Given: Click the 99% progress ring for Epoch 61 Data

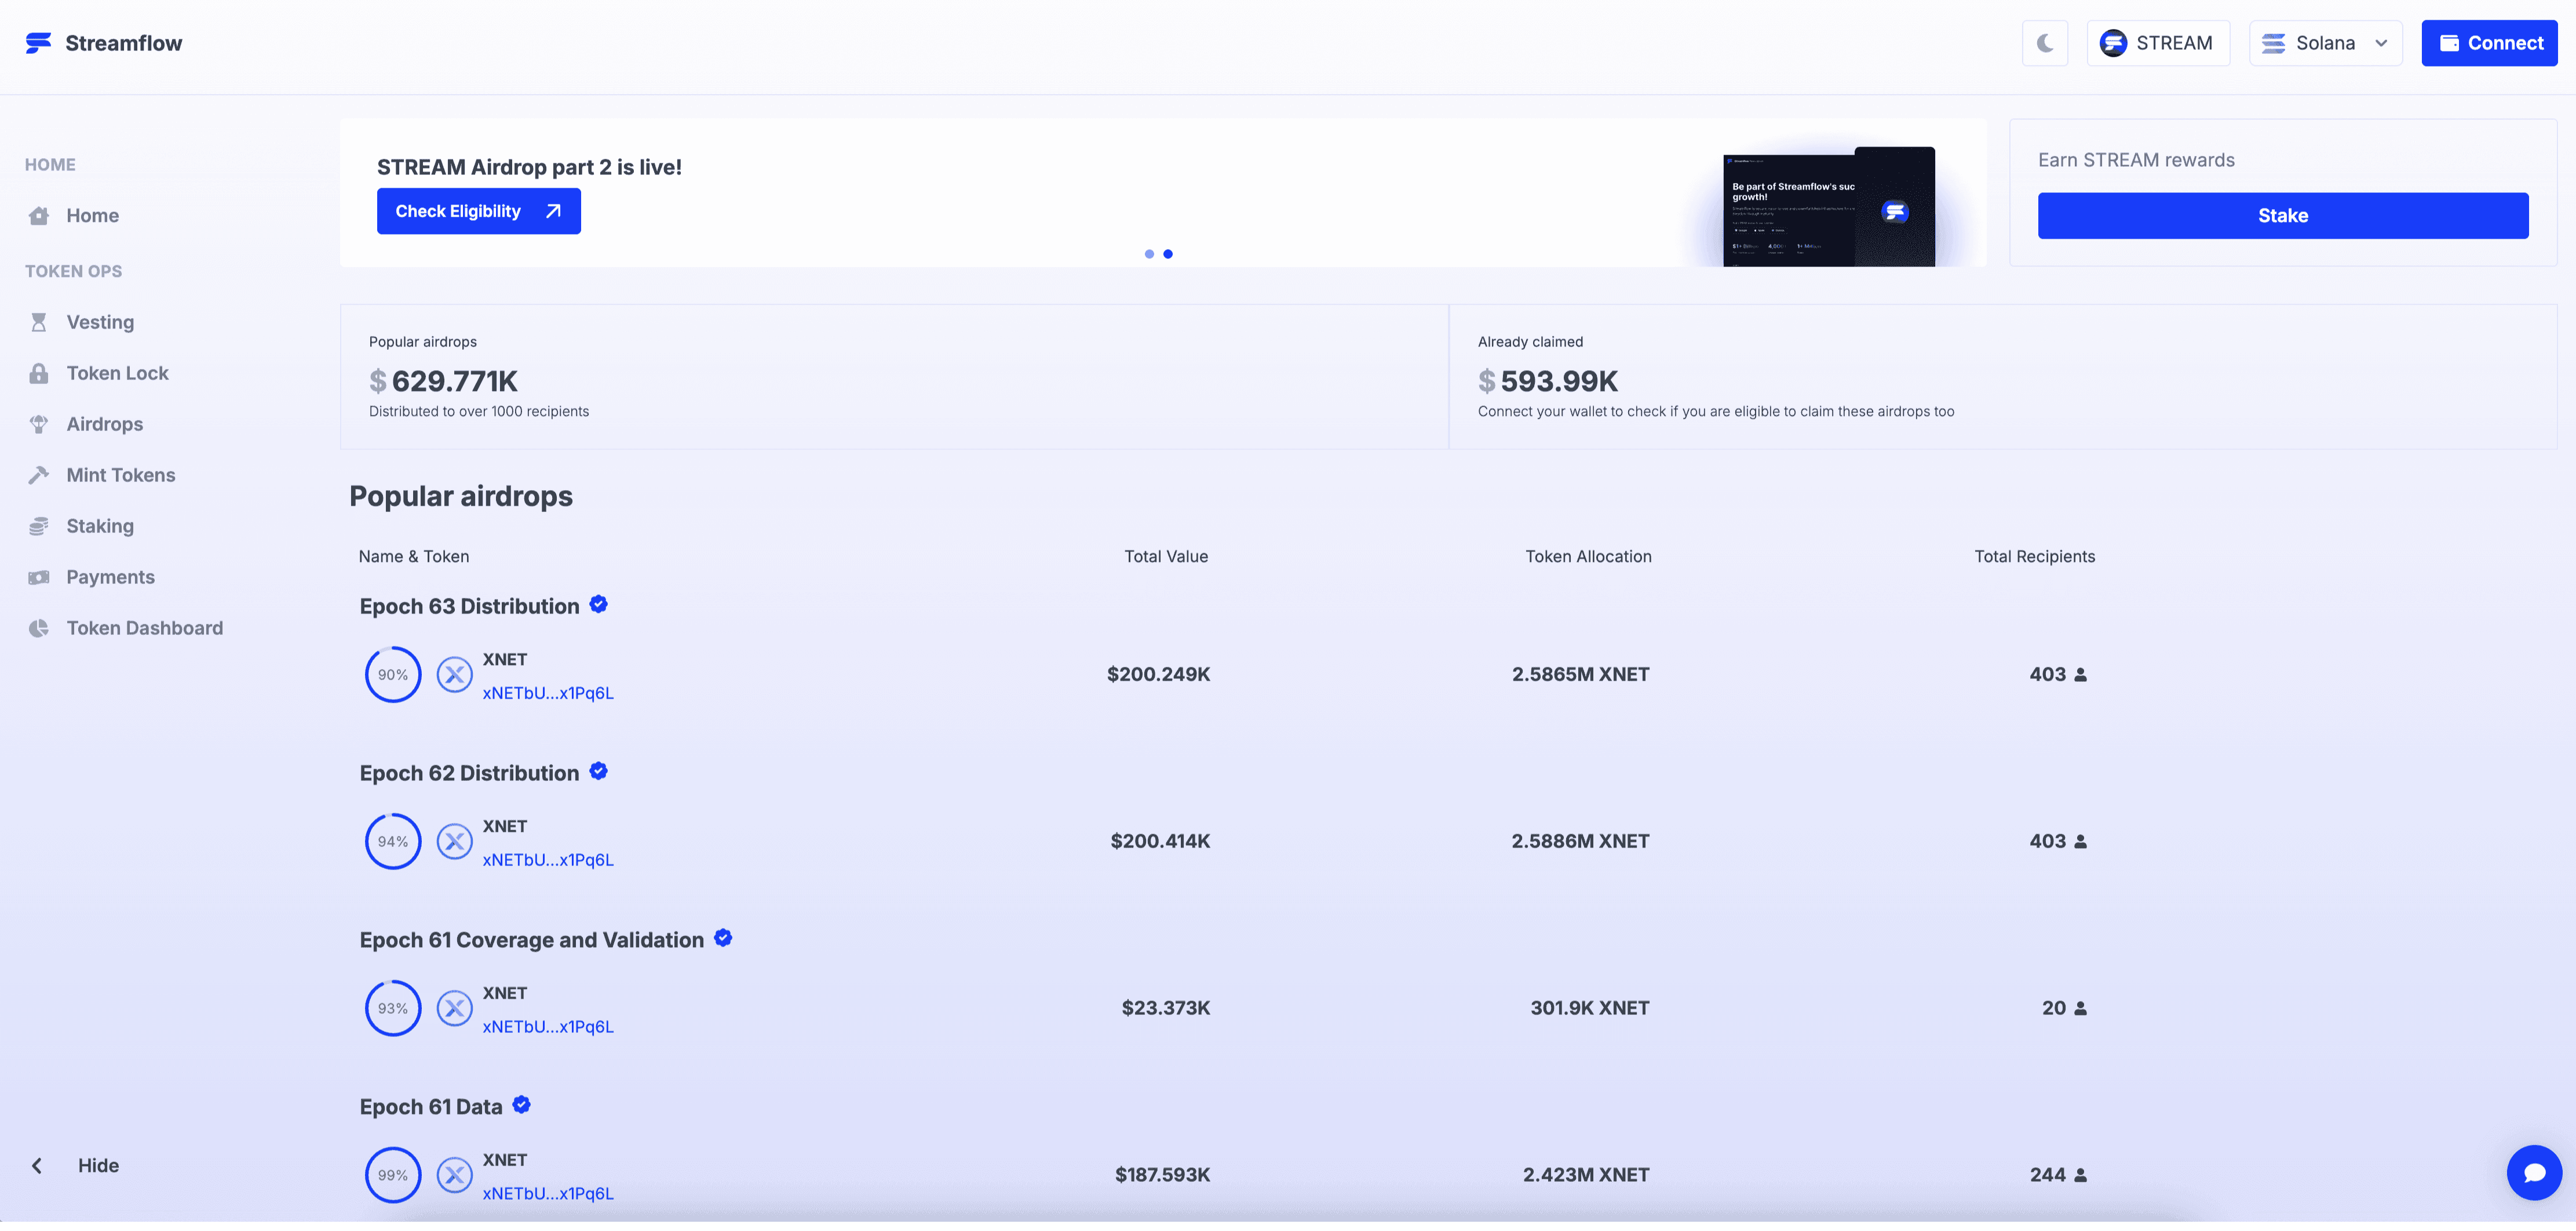Looking at the screenshot, I should pos(393,1175).
